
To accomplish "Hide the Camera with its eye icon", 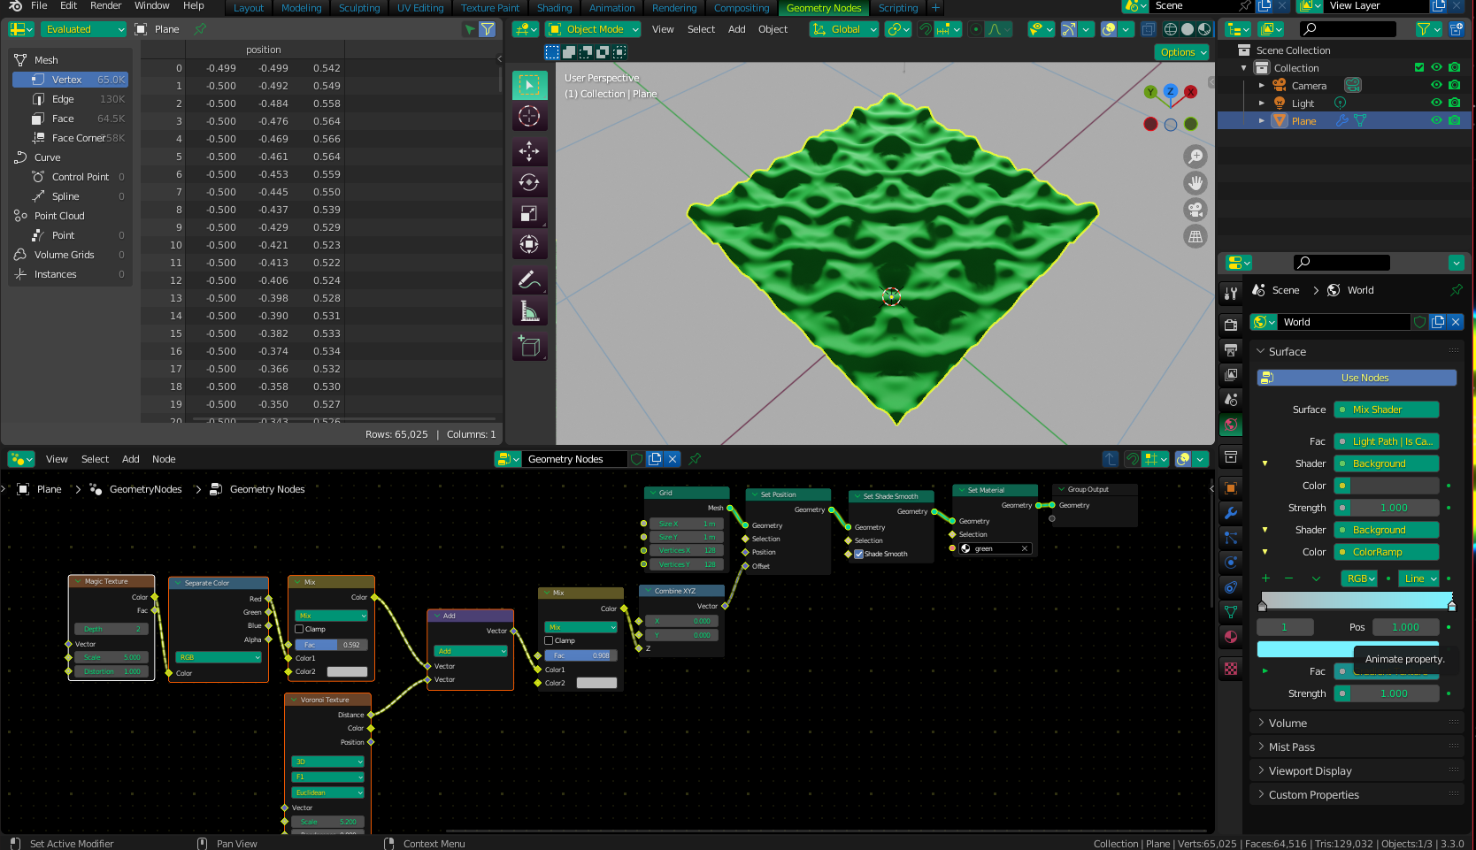I will point(1436,86).
